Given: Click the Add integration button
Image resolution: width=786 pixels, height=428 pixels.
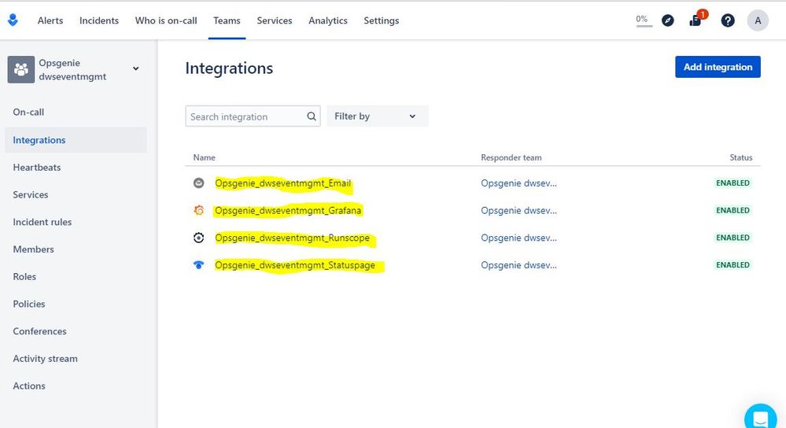Looking at the screenshot, I should (x=718, y=67).
